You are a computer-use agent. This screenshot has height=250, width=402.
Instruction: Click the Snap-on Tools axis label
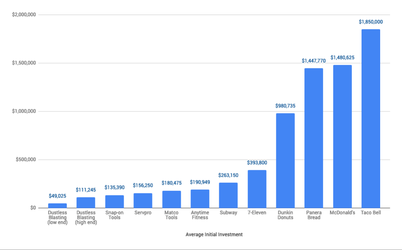(x=114, y=215)
